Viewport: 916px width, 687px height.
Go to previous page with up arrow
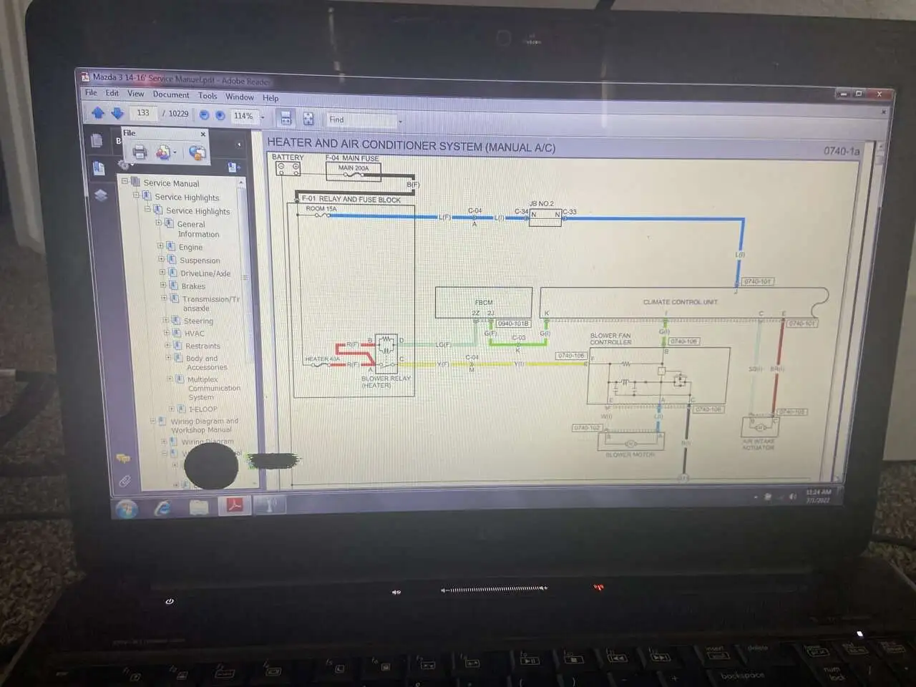[x=98, y=112]
